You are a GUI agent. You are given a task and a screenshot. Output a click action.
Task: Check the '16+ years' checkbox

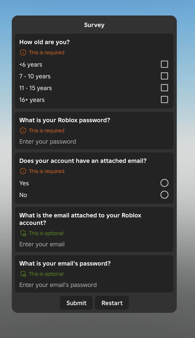tap(164, 99)
